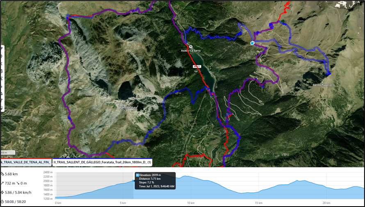This screenshot has width=365, height=207.
Task: Click the 5.86 / 5.84 km/h speed statistic
Action: click(19, 192)
